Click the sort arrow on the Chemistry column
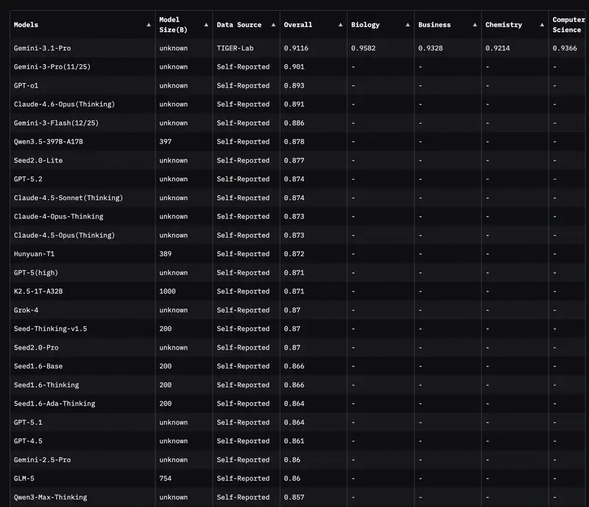 tap(543, 24)
